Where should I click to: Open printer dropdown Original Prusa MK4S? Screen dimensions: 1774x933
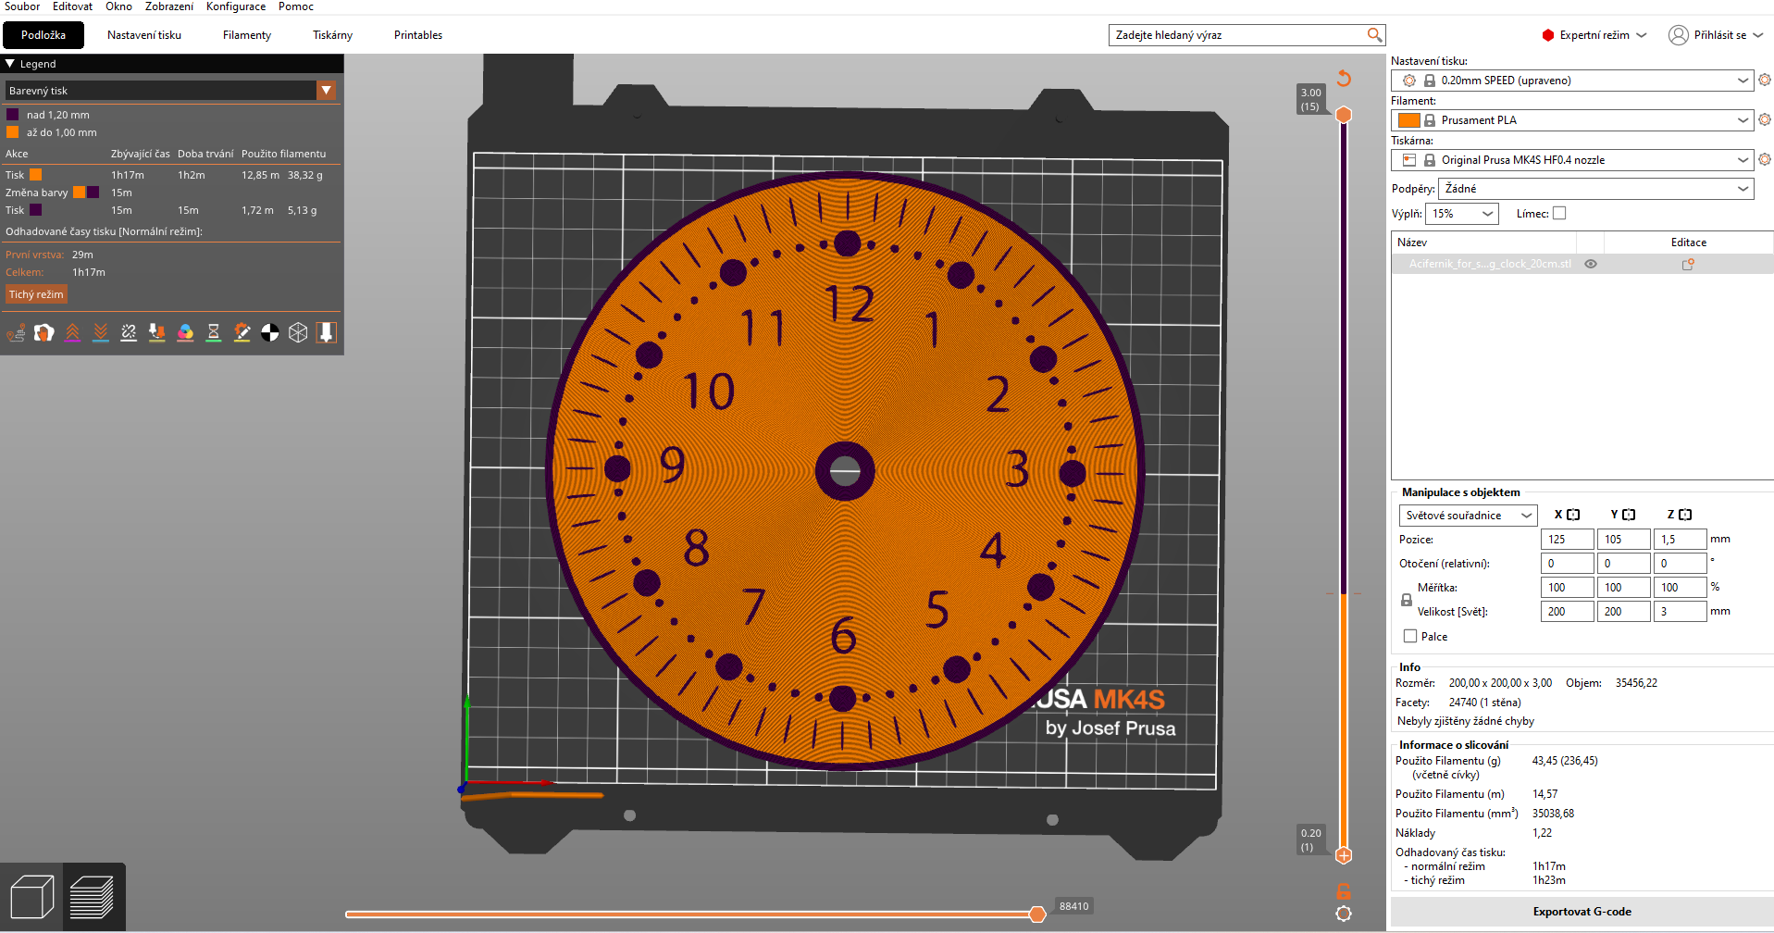[1572, 160]
